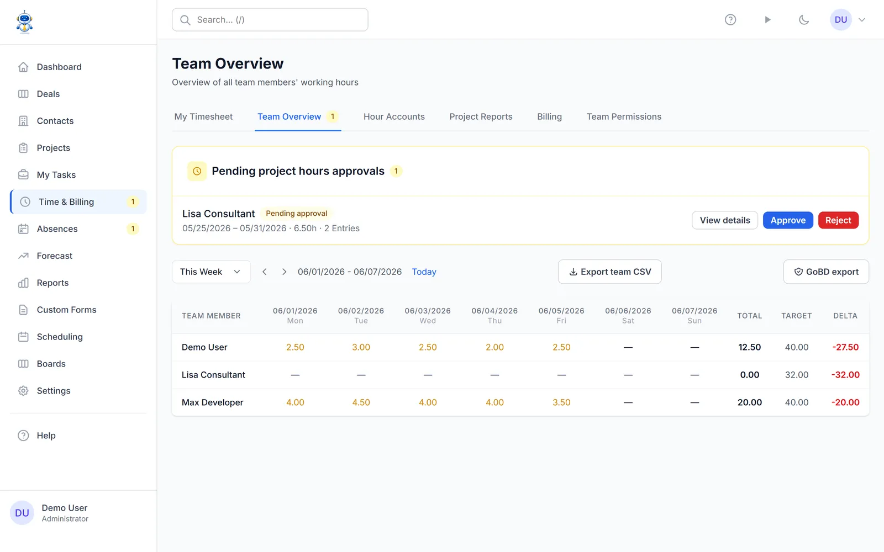Click the Max Developer row name
The height and width of the screenshot is (552, 884).
[213, 402]
